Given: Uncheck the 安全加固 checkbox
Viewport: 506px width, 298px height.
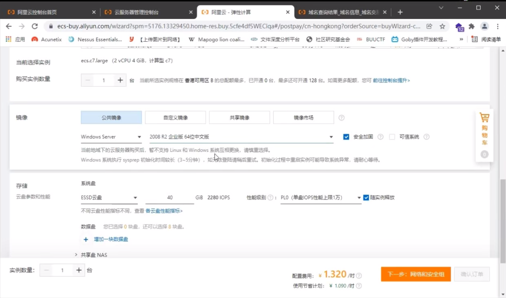Looking at the screenshot, I should tap(346, 137).
